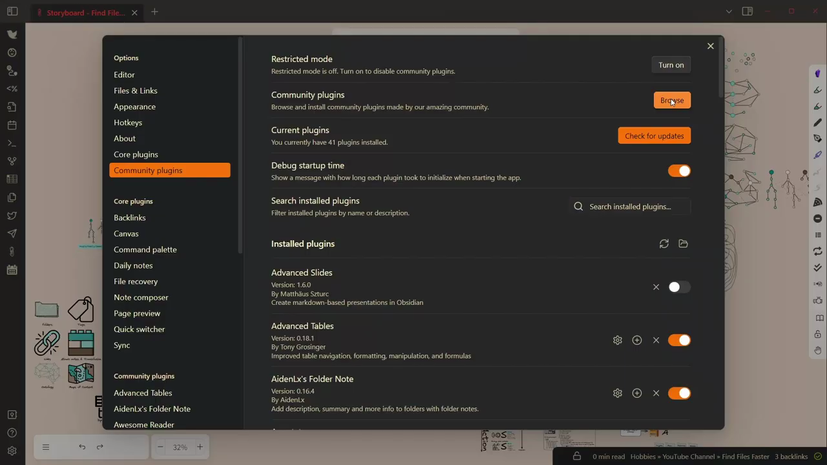The image size is (827, 465).
Task: Open tab list dropdown chevron in title bar
Action: pyautogui.click(x=729, y=12)
